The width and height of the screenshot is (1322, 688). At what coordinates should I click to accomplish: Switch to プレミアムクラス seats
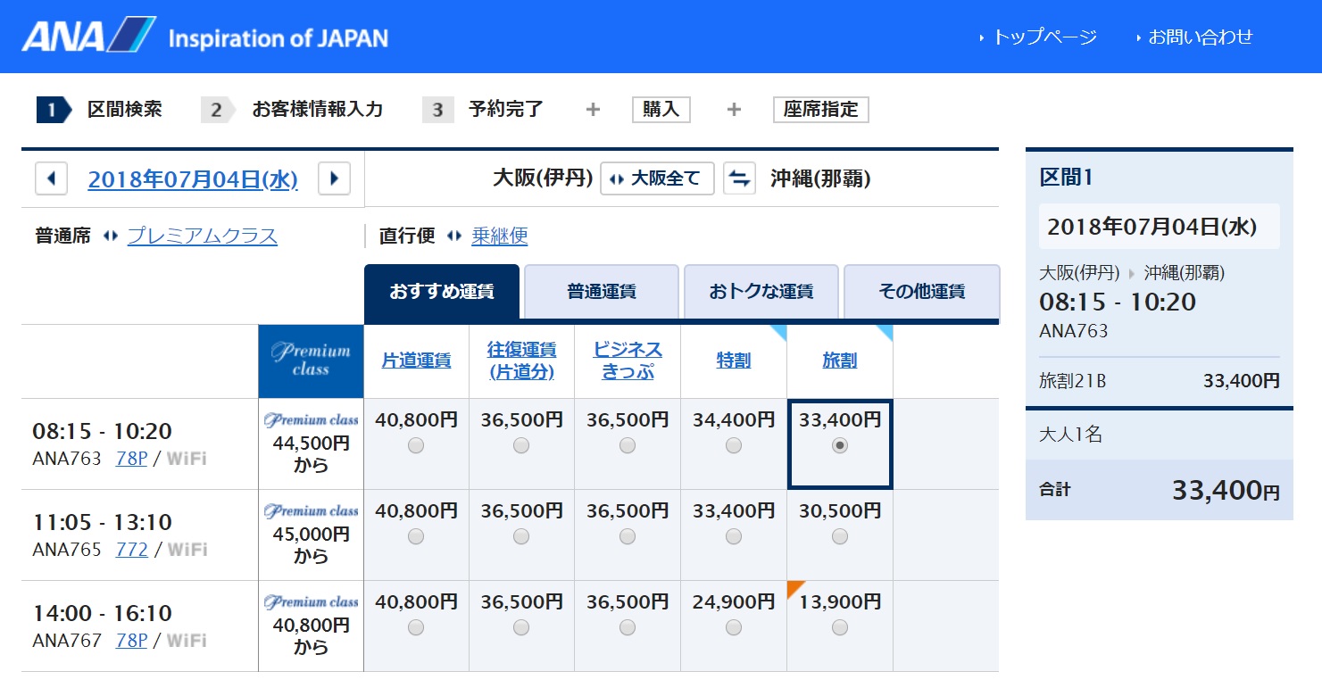click(203, 236)
